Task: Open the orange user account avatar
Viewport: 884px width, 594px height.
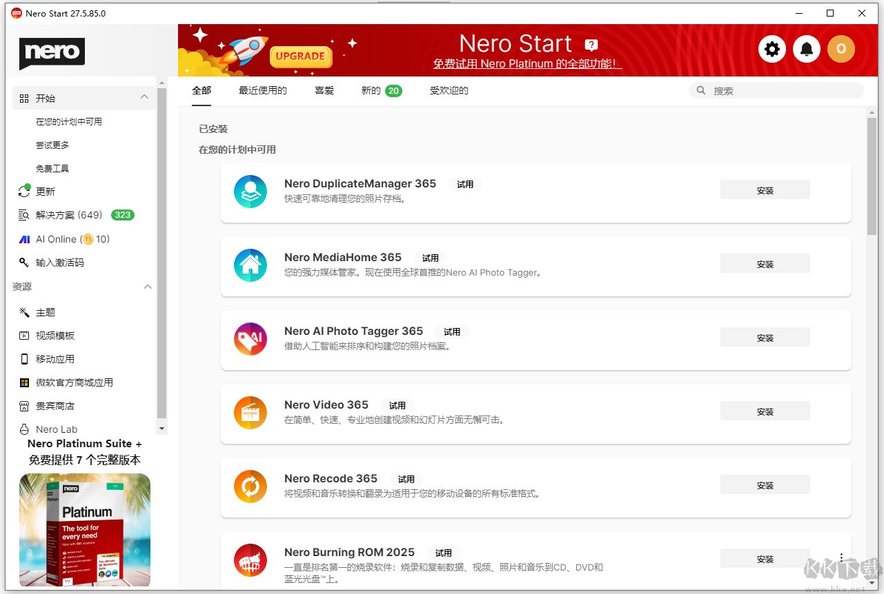Action: tap(841, 49)
